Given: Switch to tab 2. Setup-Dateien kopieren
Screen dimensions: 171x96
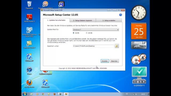Looking at the screenshot, I should coord(83,20).
